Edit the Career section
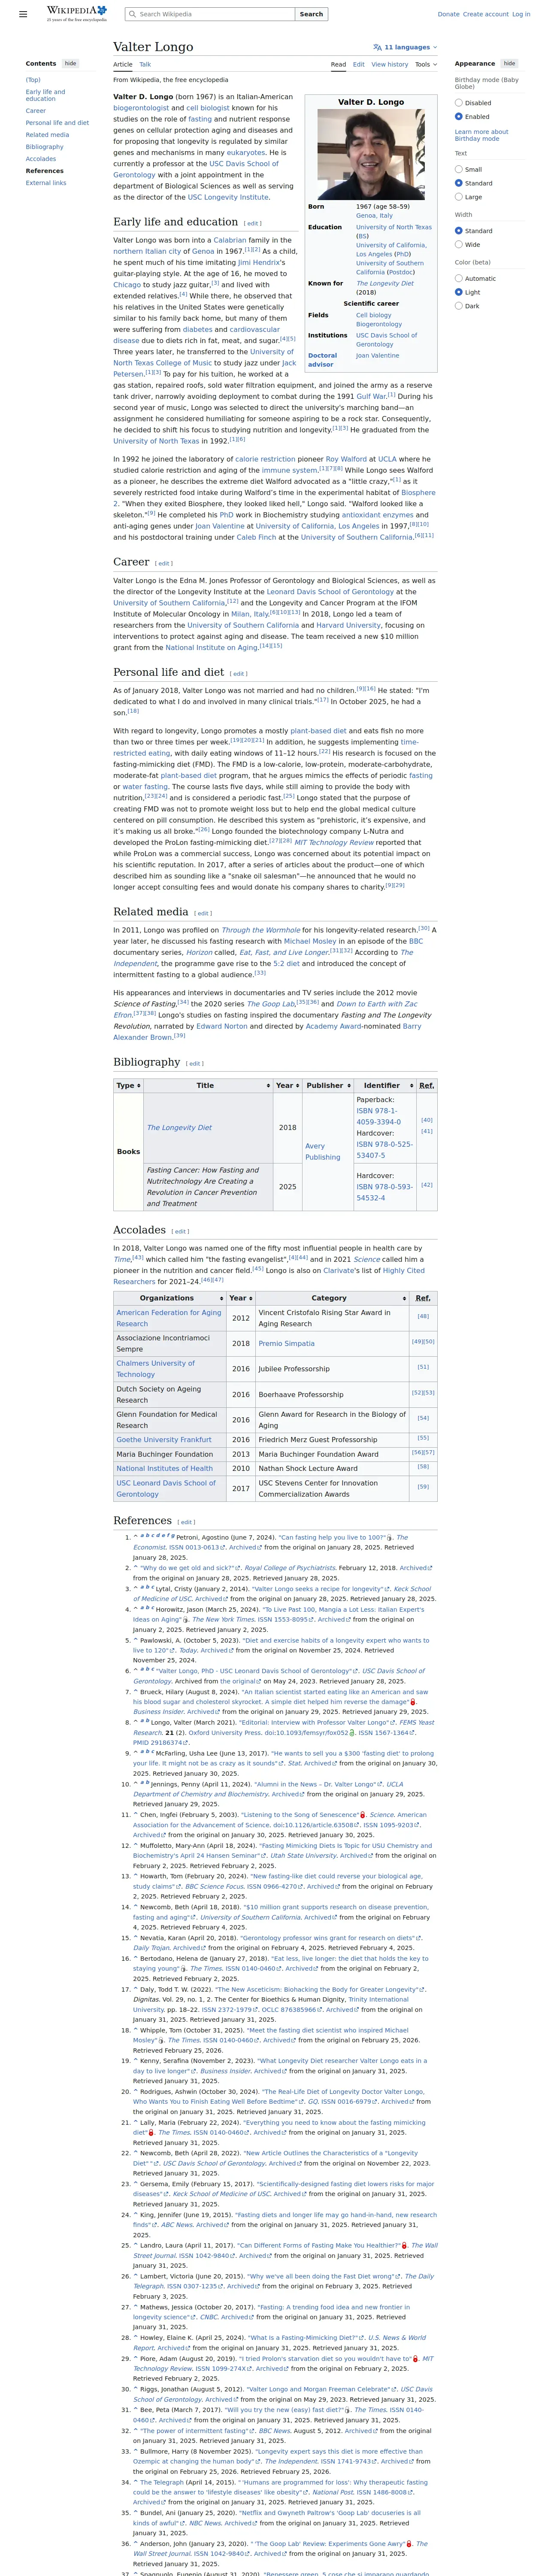 pyautogui.click(x=164, y=564)
